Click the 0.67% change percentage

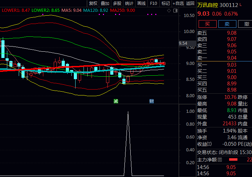point(231,14)
